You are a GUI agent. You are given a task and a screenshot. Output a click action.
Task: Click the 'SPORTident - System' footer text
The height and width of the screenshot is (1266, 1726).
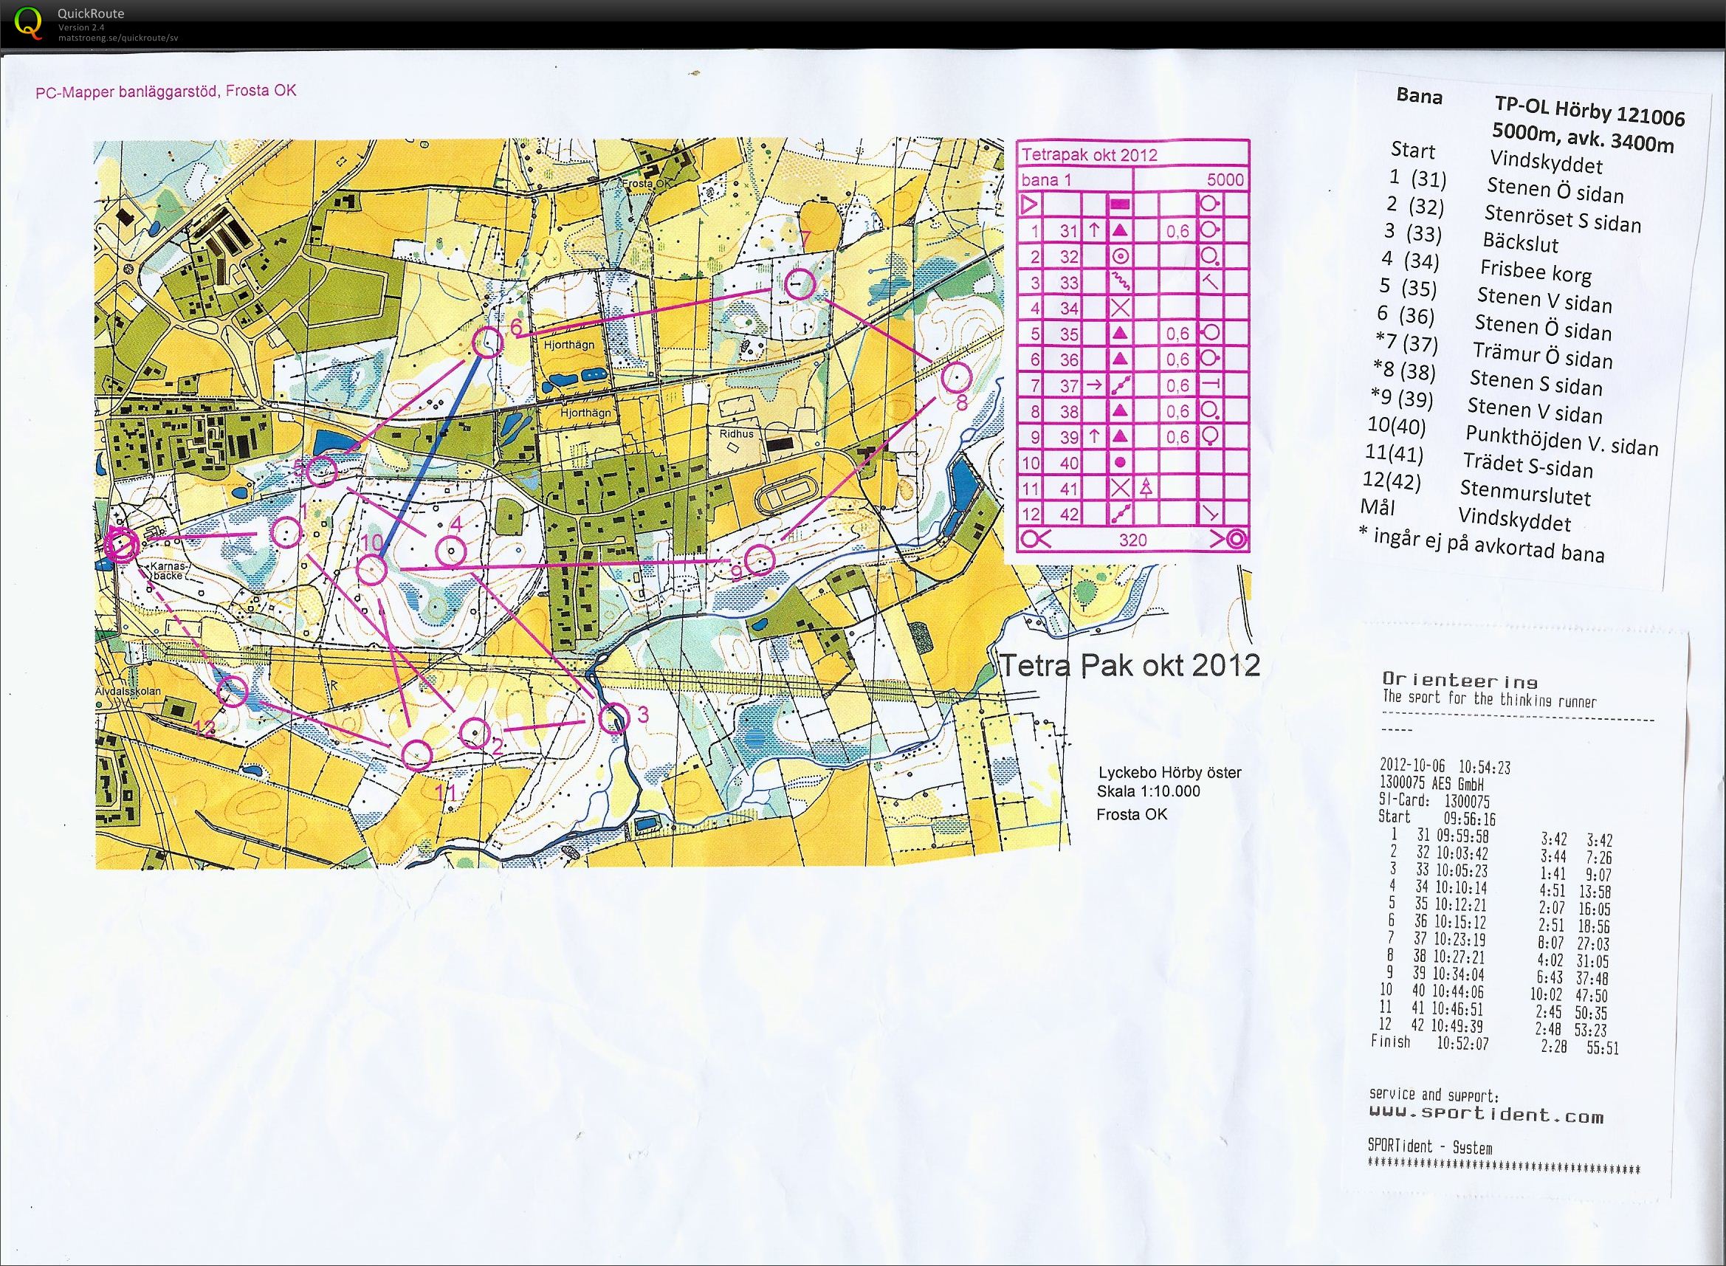coord(1430,1148)
